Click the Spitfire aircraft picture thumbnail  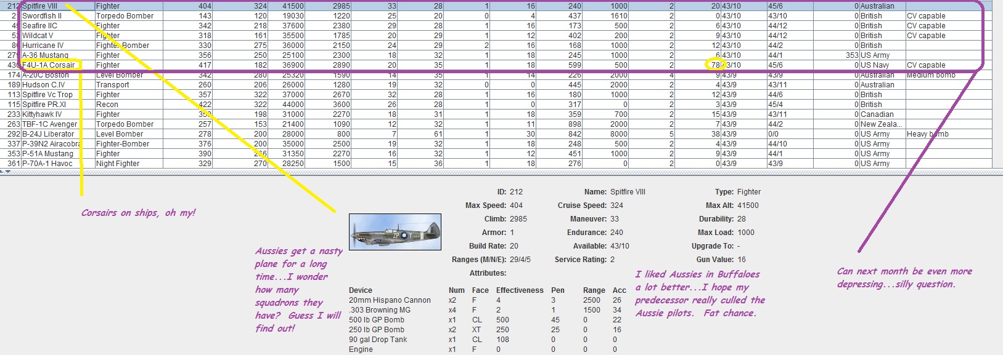pyautogui.click(x=395, y=232)
